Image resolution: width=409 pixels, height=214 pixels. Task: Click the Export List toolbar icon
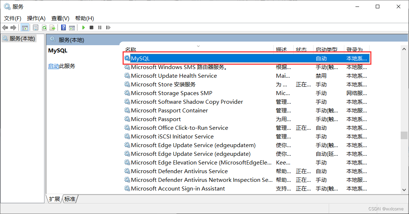[x=52, y=27]
